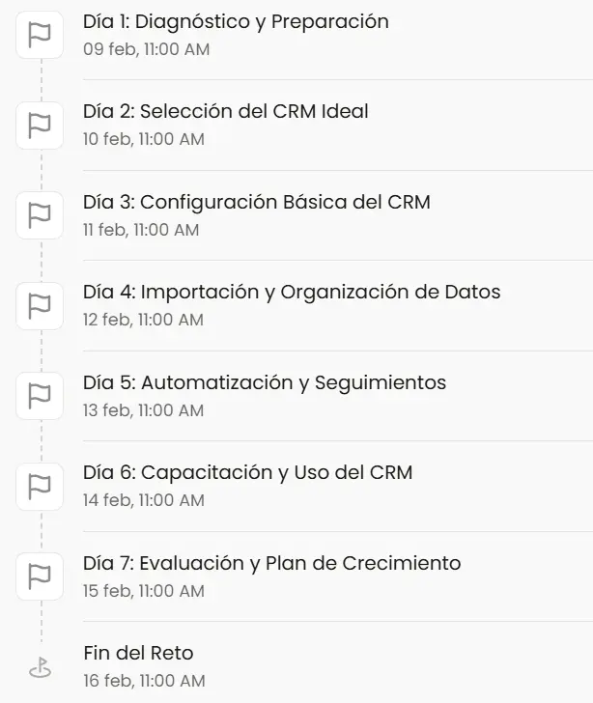Select the 12 feb, 11:00 AM timestamp
The image size is (593, 703).
143,320
